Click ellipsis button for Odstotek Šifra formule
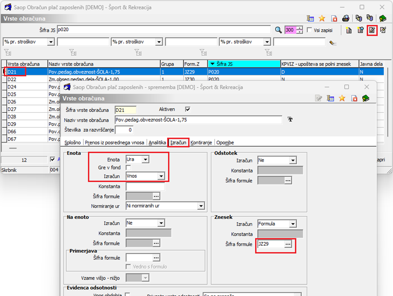 coord(288,181)
